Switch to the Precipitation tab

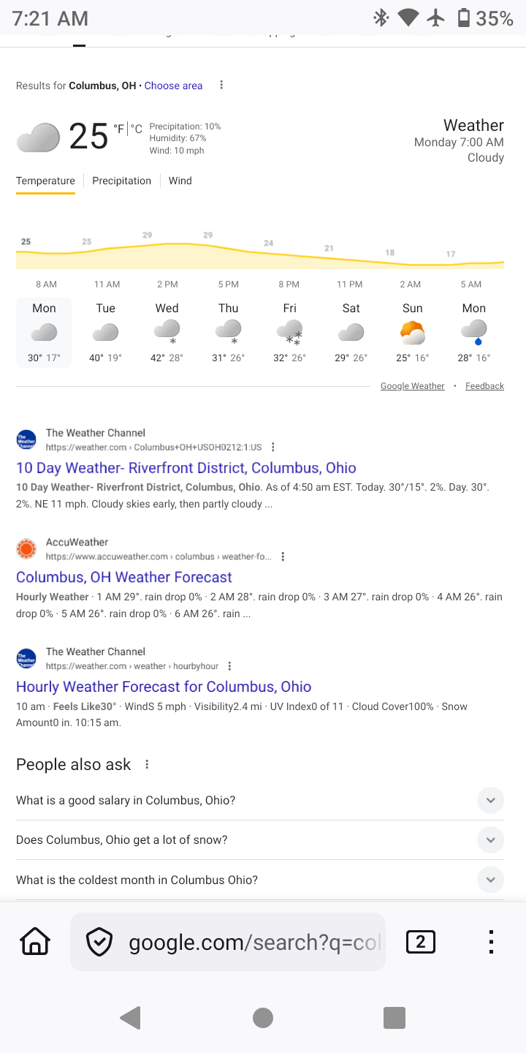pos(121,181)
